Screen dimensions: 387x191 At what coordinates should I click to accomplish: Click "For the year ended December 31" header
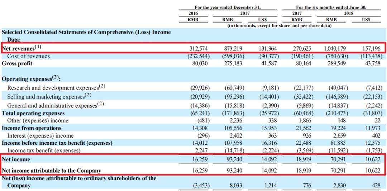228,7
